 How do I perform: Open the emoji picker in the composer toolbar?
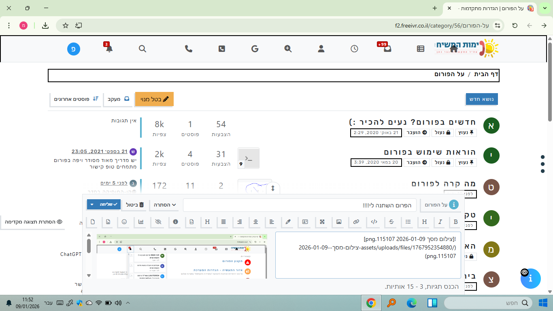124,222
